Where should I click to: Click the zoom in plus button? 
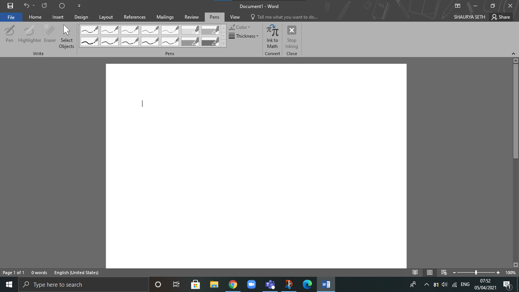pos(498,273)
